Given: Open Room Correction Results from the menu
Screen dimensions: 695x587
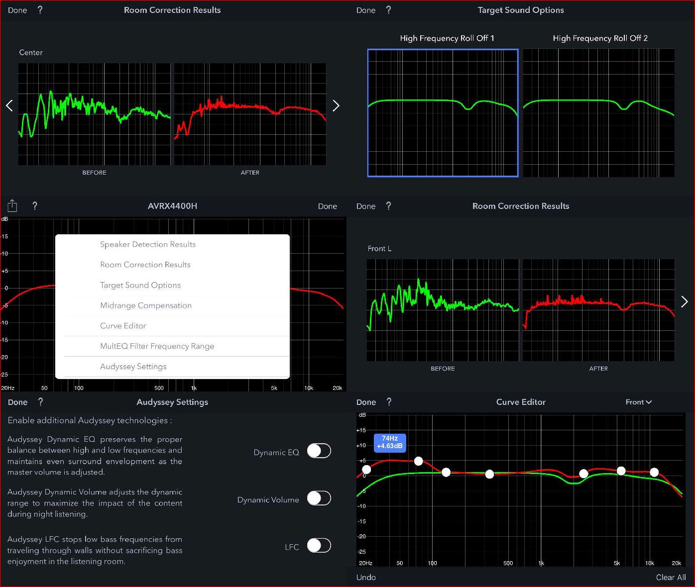Looking at the screenshot, I should tap(172, 265).
